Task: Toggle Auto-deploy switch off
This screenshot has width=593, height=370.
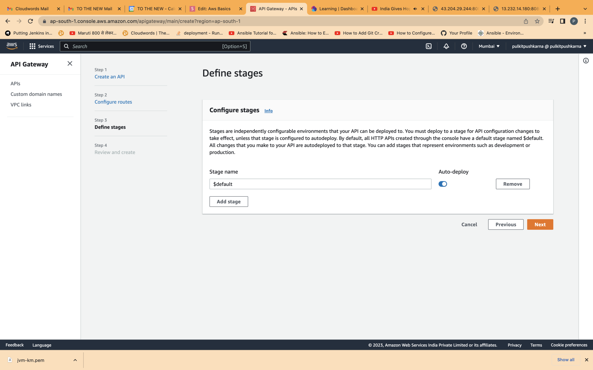Action: pos(443,184)
